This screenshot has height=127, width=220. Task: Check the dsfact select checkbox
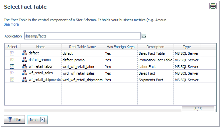pyautogui.click(x=12, y=53)
